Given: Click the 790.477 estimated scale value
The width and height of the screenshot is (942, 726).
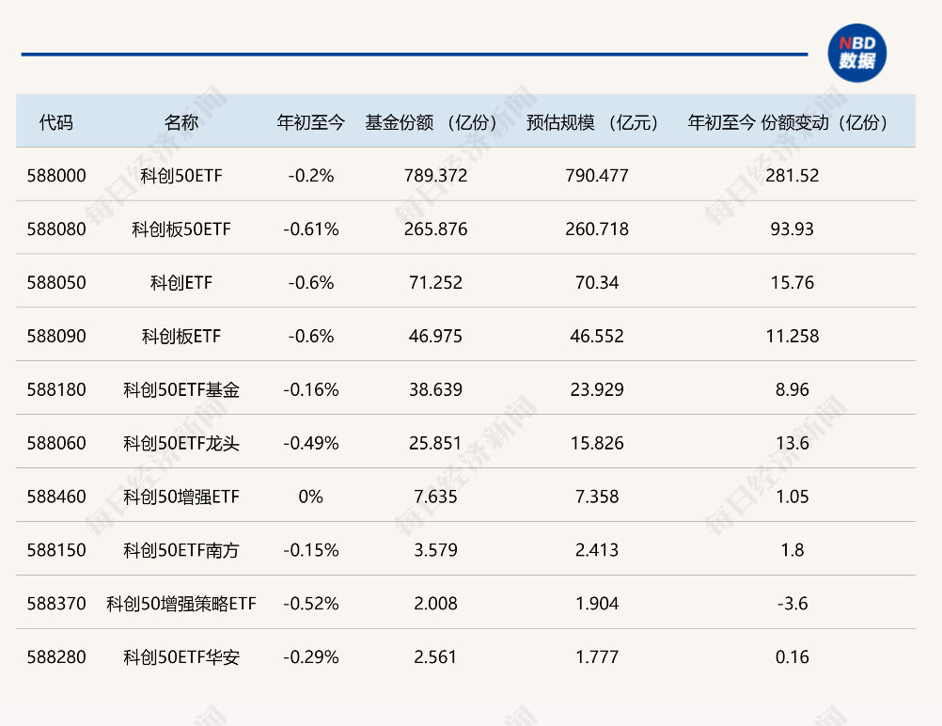Looking at the screenshot, I should pos(597,176).
